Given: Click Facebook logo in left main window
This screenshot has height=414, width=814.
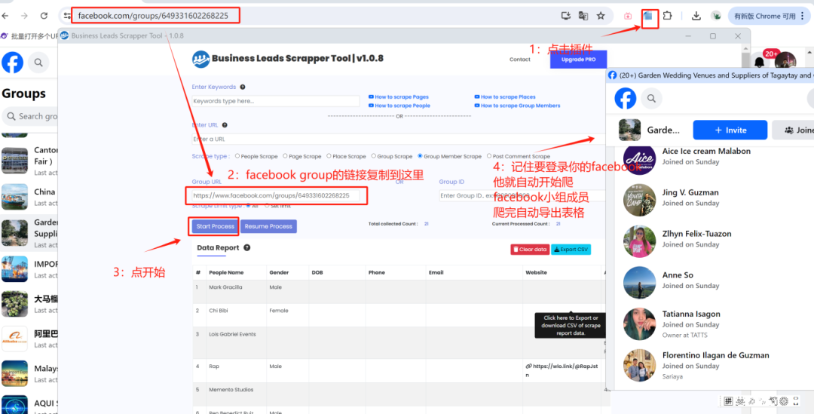Looking at the screenshot, I should (x=13, y=63).
